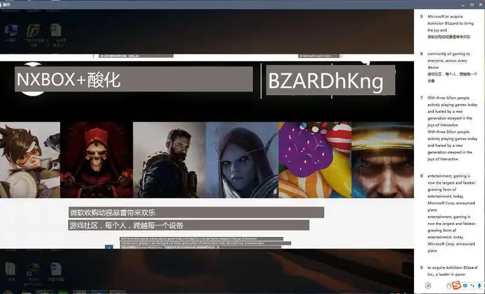Image resolution: width=485 pixels, height=294 pixels.
Task: Click the first taskbar icon at bottom-left
Action: (7, 292)
